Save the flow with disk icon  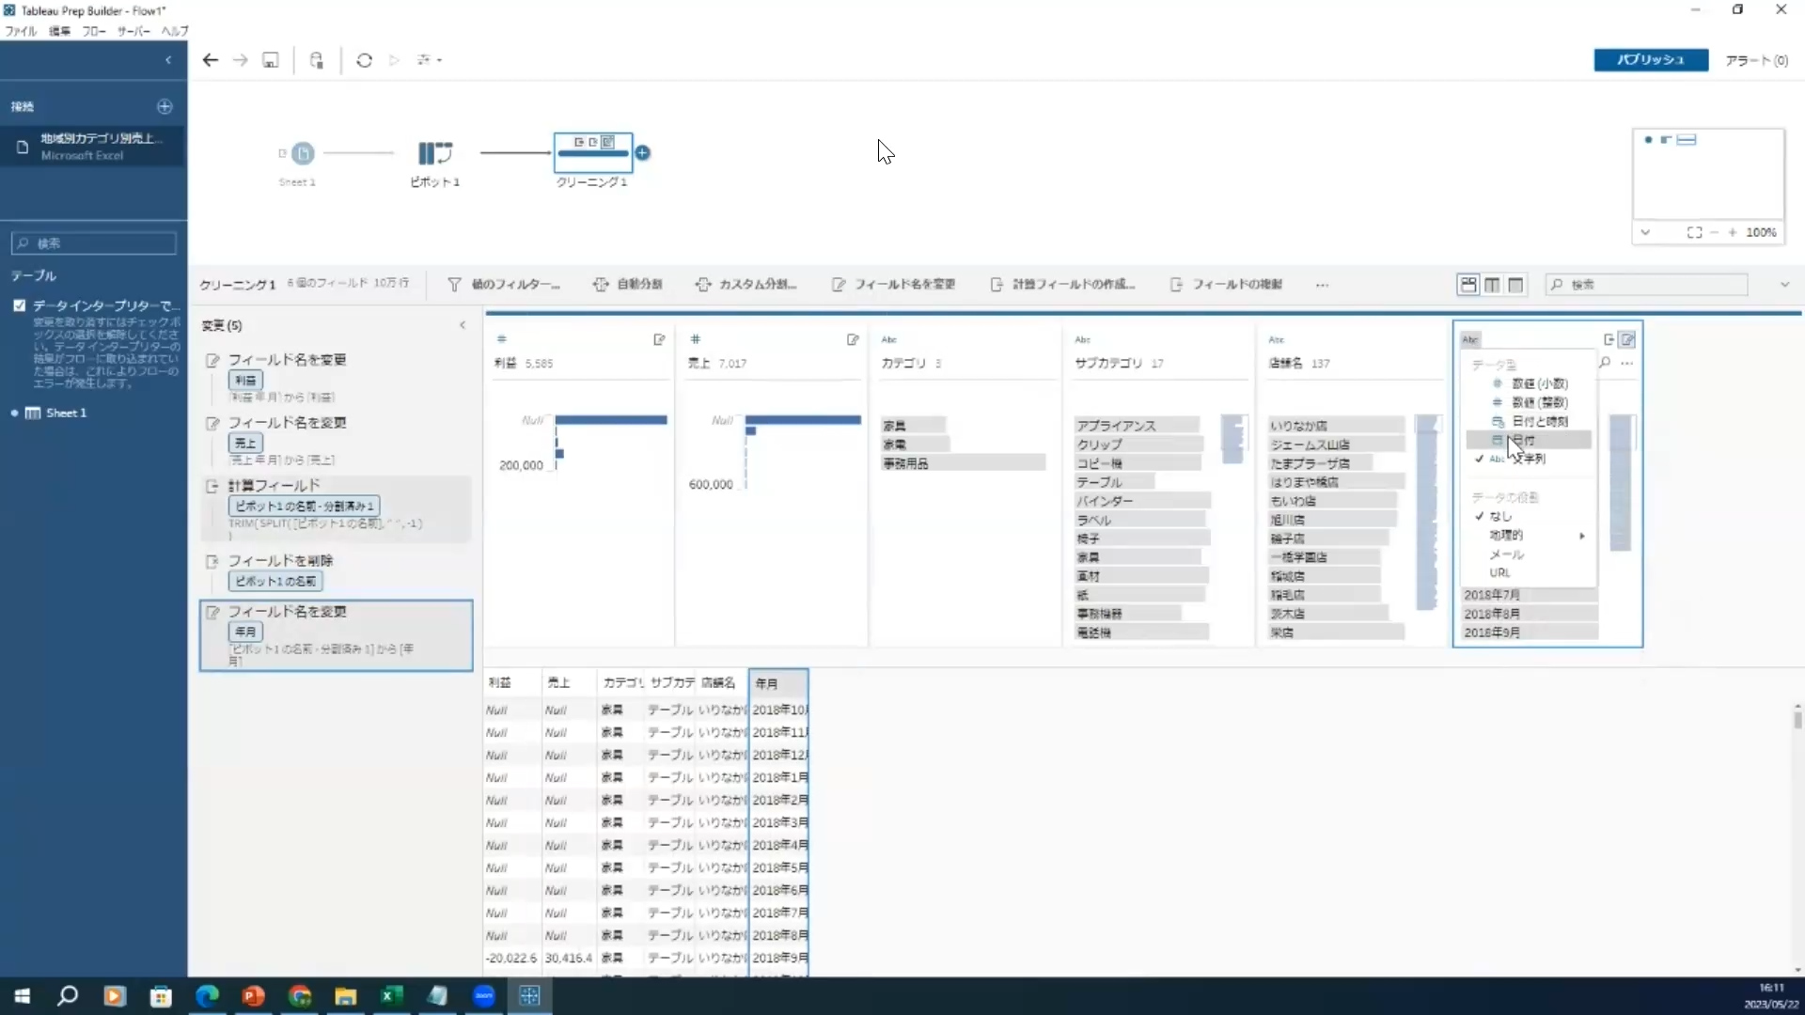click(x=271, y=60)
